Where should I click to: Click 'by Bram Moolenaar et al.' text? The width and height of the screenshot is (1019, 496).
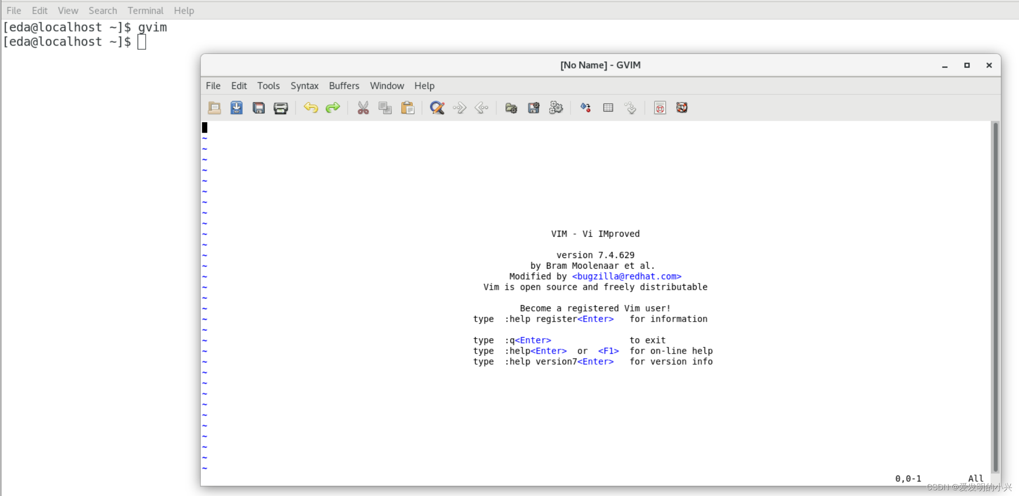point(592,266)
